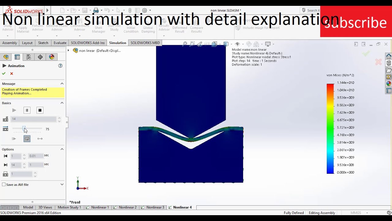Switch to the Assembly ribbon tab
This screenshot has width=392, height=221.
click(x=9, y=43)
